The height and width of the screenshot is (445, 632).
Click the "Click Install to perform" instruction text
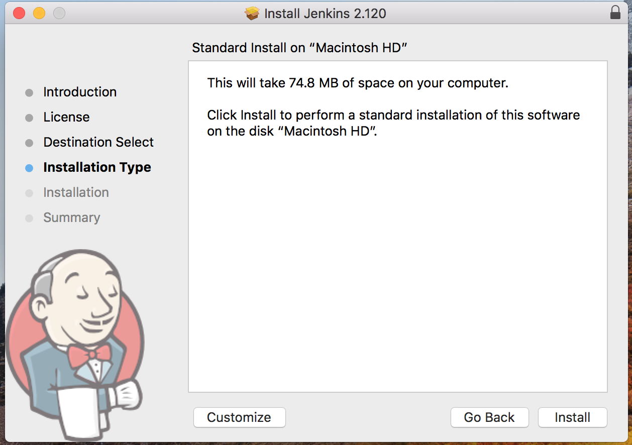pyautogui.click(x=393, y=123)
